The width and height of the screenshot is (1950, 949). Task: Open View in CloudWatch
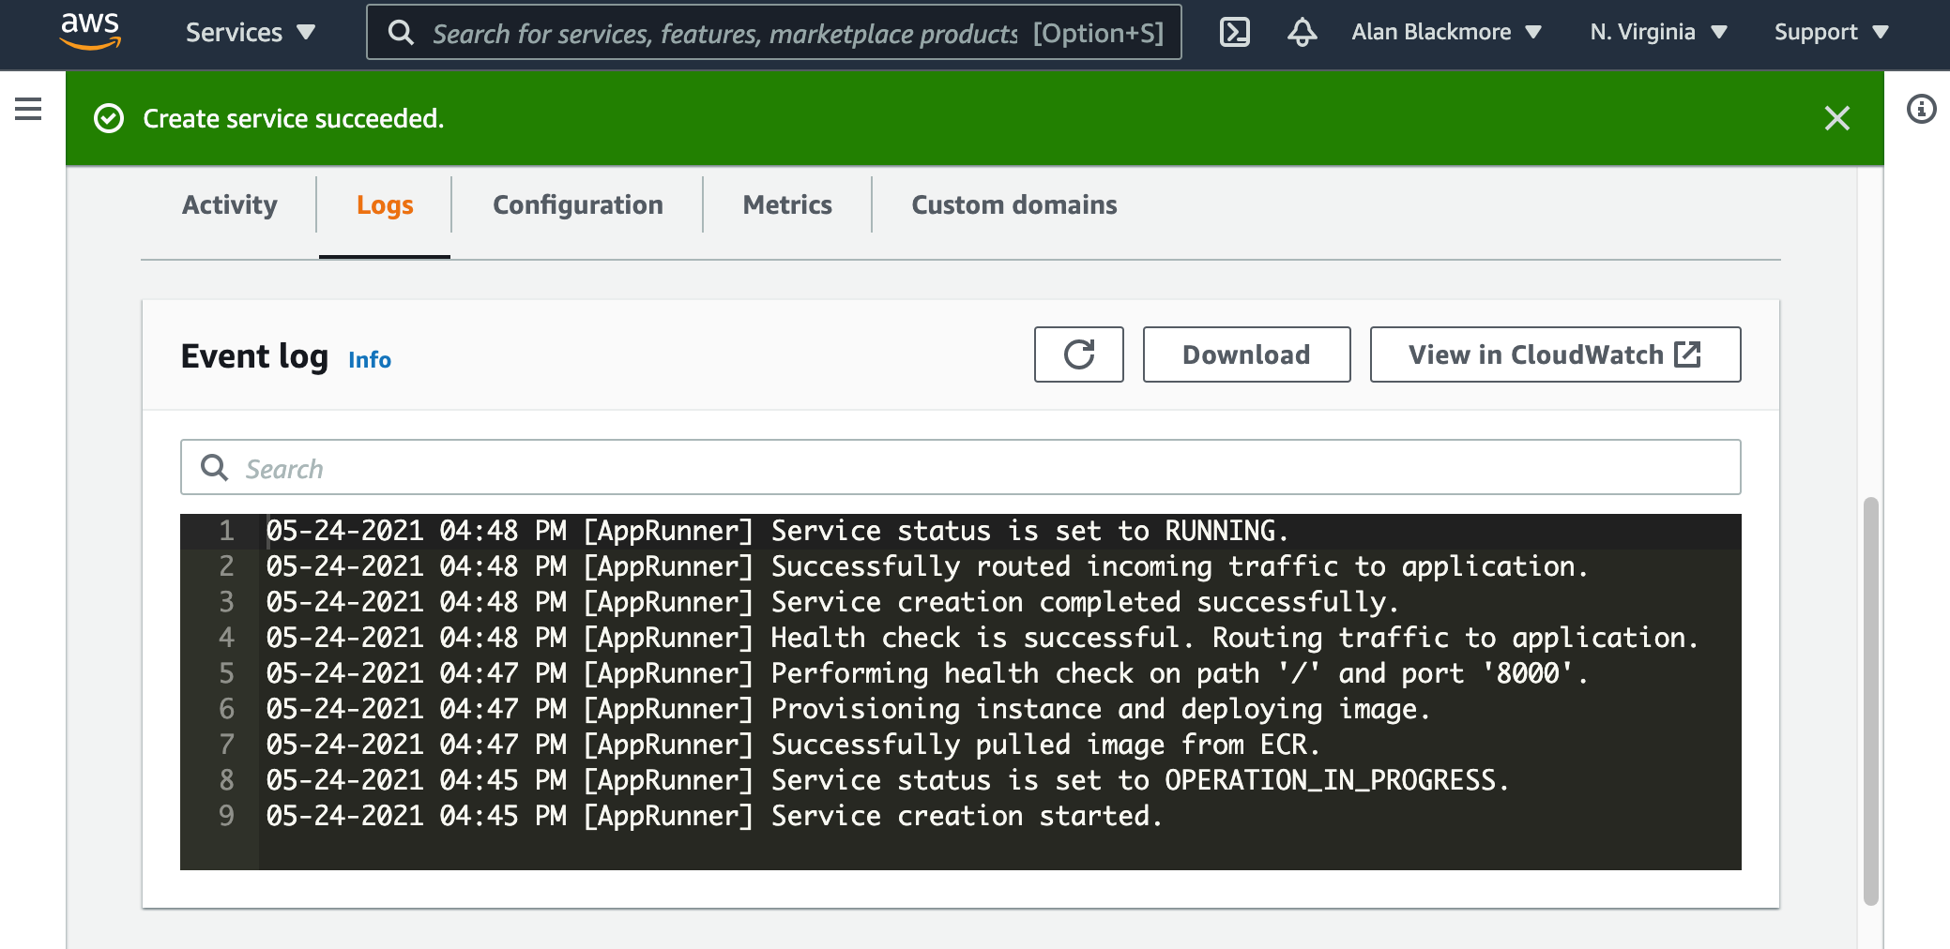[x=1555, y=354]
